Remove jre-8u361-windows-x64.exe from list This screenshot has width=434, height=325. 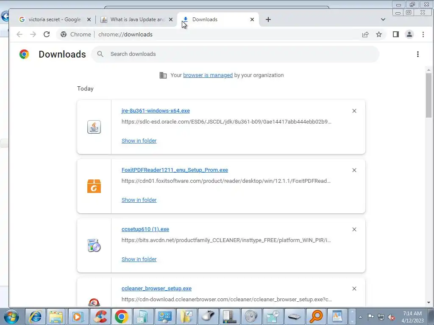354,111
